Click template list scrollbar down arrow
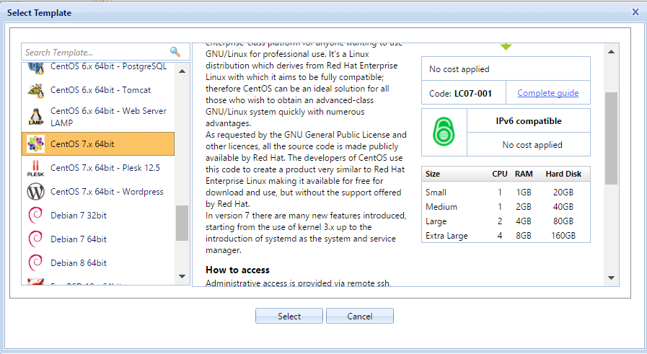 coord(182,276)
